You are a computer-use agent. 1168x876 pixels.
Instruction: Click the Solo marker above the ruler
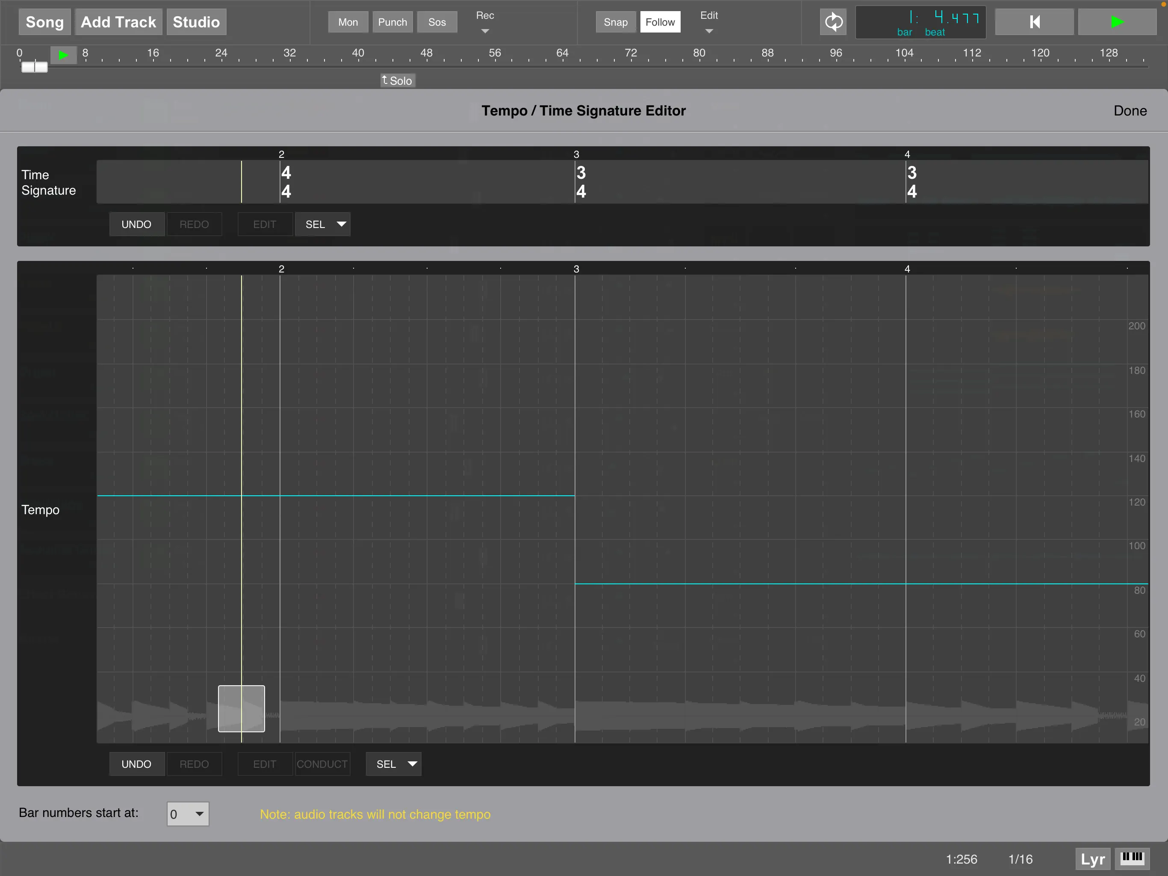397,80
